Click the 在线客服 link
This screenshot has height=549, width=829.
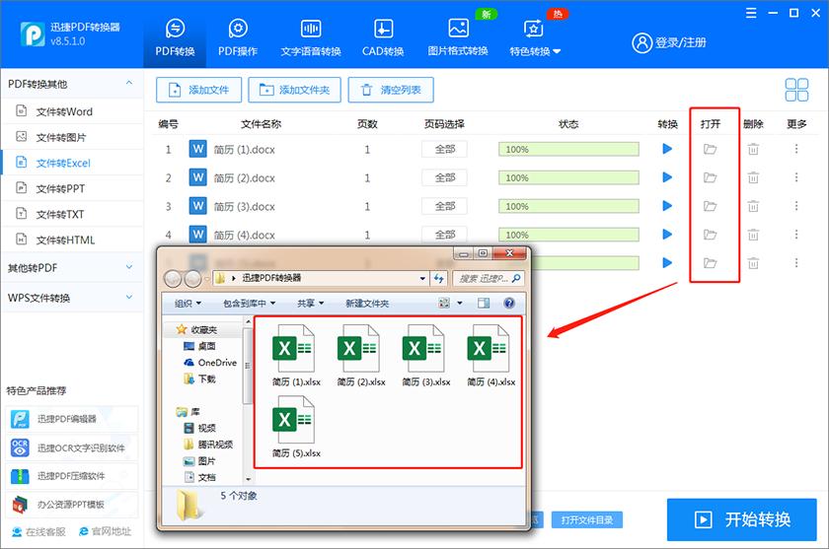(x=38, y=531)
